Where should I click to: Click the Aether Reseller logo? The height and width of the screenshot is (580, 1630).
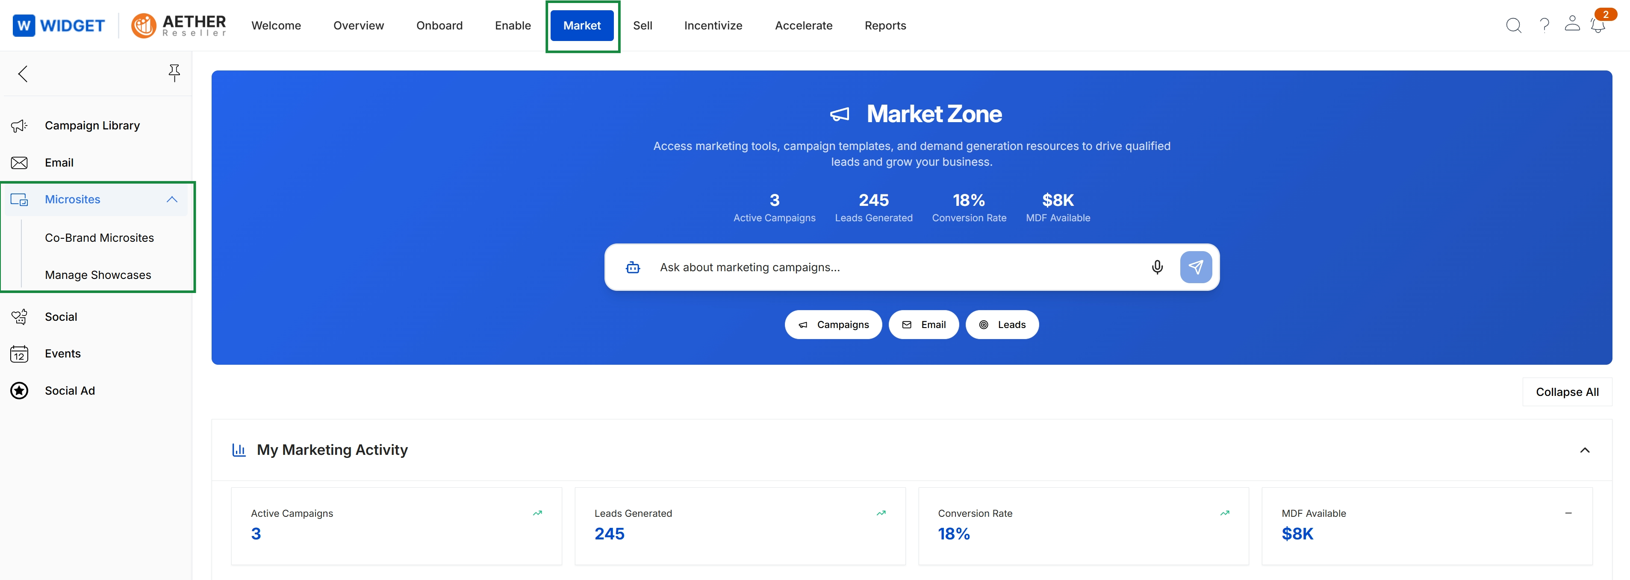tap(178, 25)
